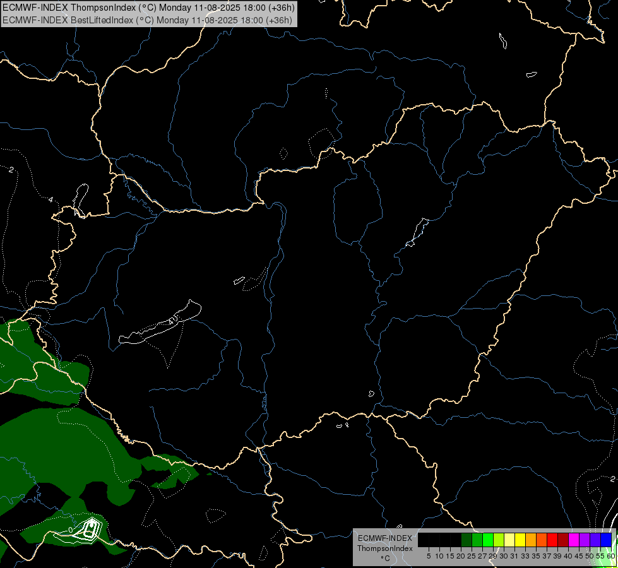Click the contour label 4 on Lake Balaton
The image size is (618, 568).
tap(170, 322)
